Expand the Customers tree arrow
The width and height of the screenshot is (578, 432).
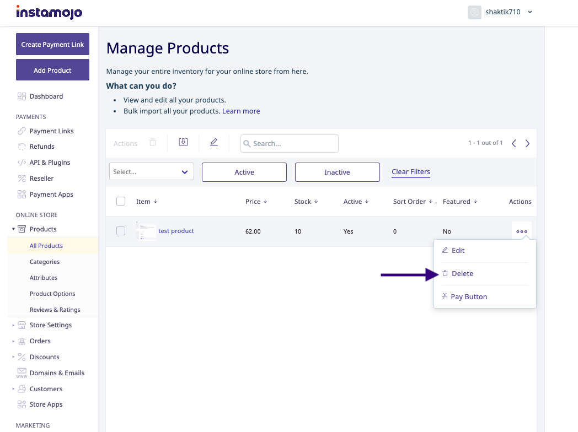[13, 389]
